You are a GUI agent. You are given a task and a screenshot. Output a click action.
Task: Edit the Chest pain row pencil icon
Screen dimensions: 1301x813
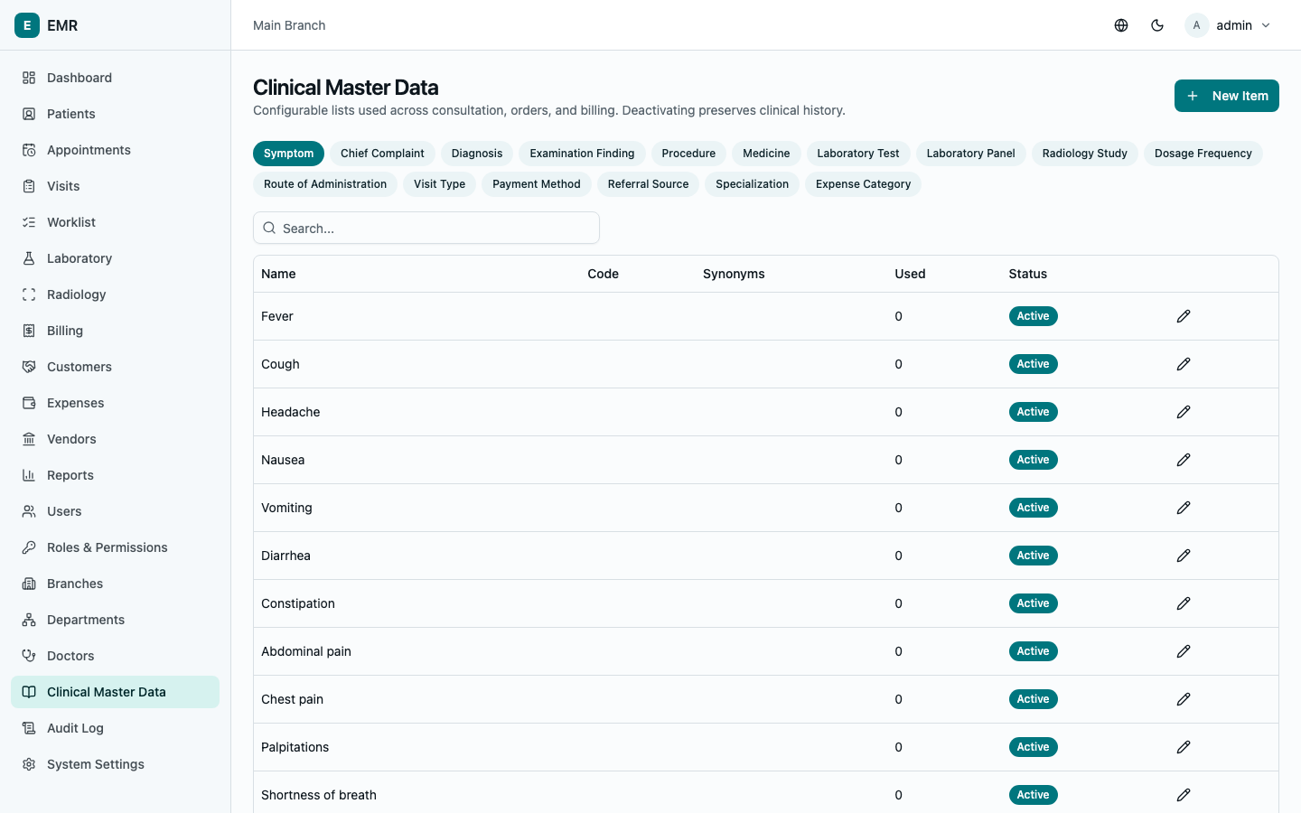(x=1184, y=699)
